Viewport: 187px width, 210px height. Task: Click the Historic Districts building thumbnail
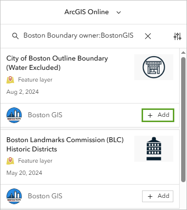click(154, 148)
